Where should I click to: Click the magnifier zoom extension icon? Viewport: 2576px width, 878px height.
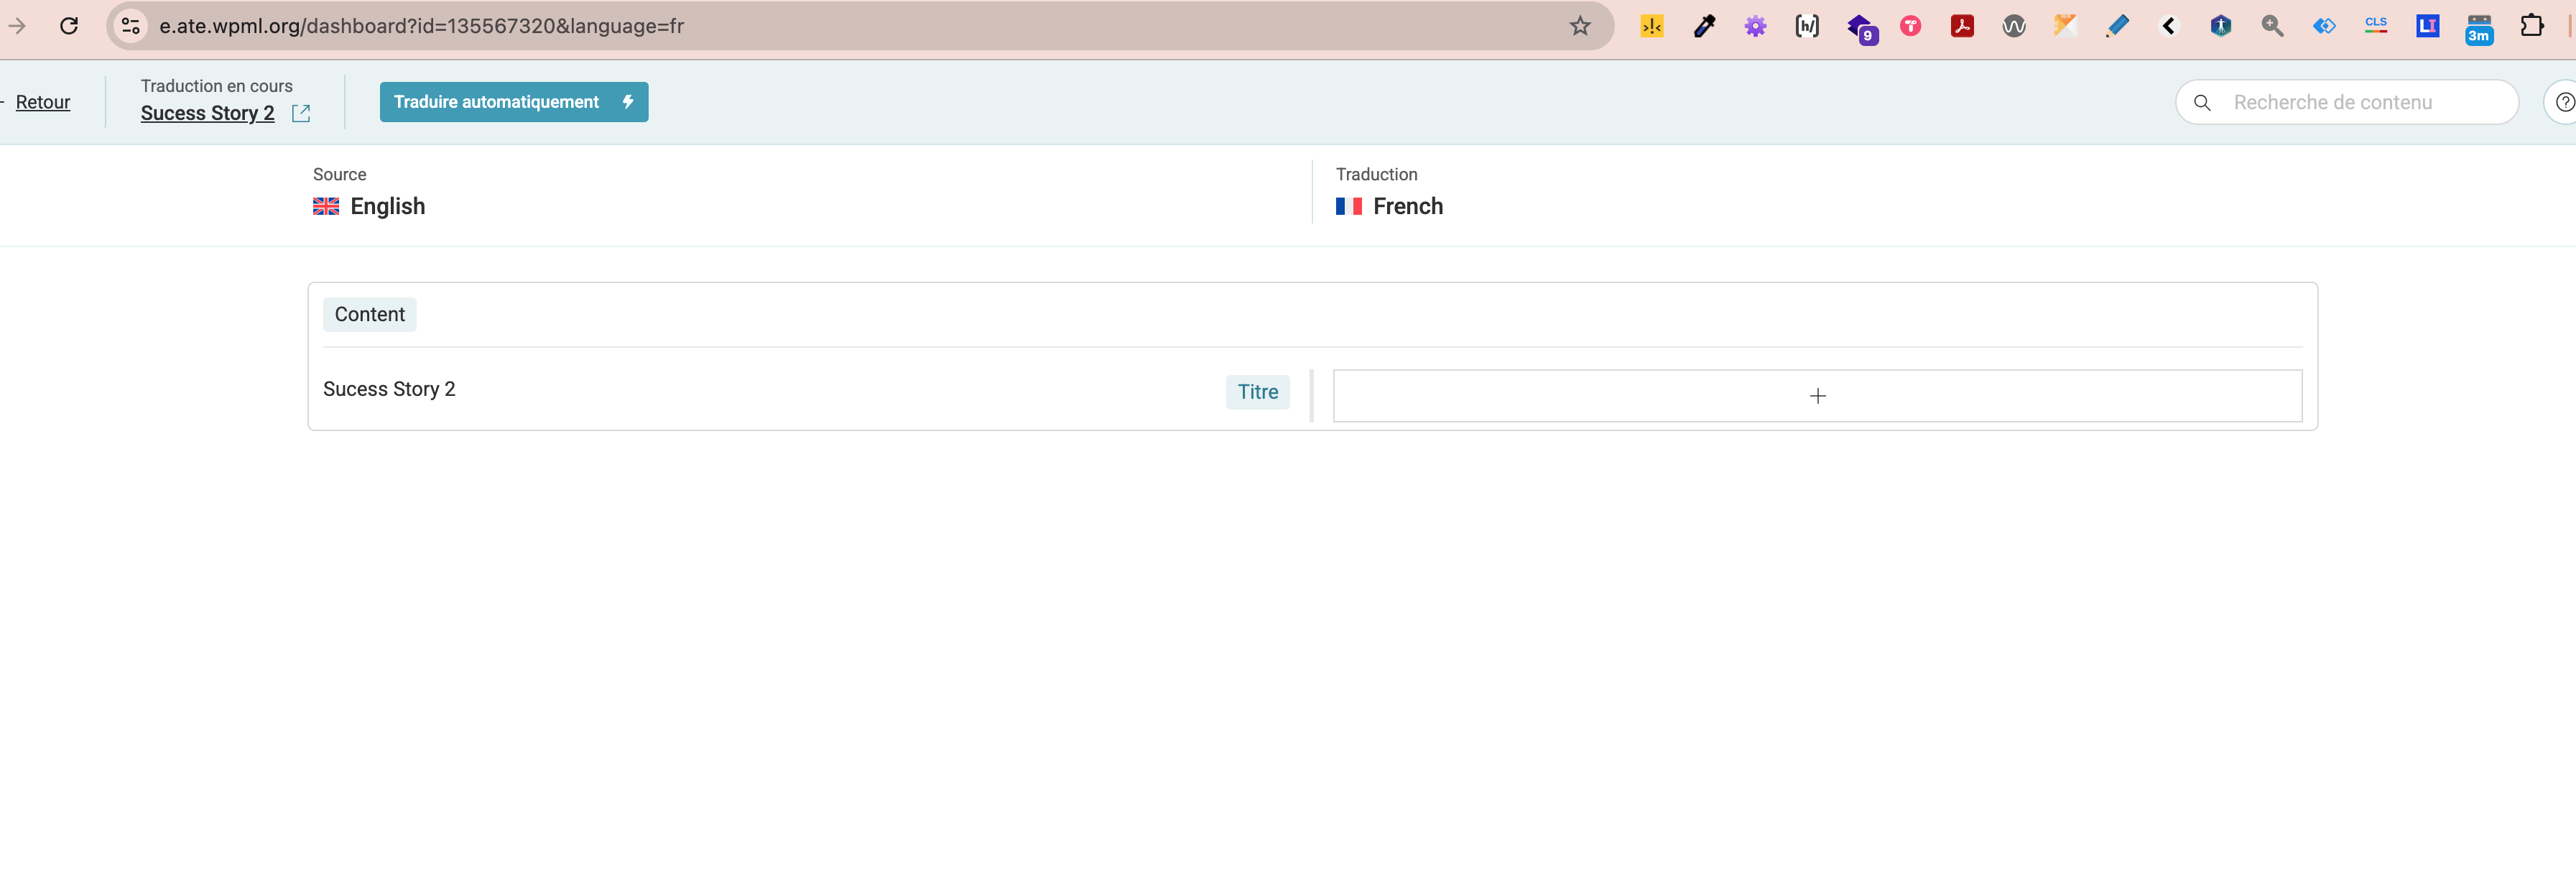tap(2272, 26)
